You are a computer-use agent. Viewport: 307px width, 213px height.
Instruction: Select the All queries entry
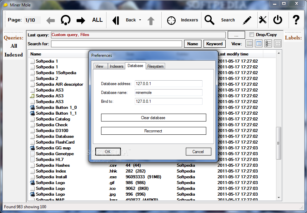[14, 46]
